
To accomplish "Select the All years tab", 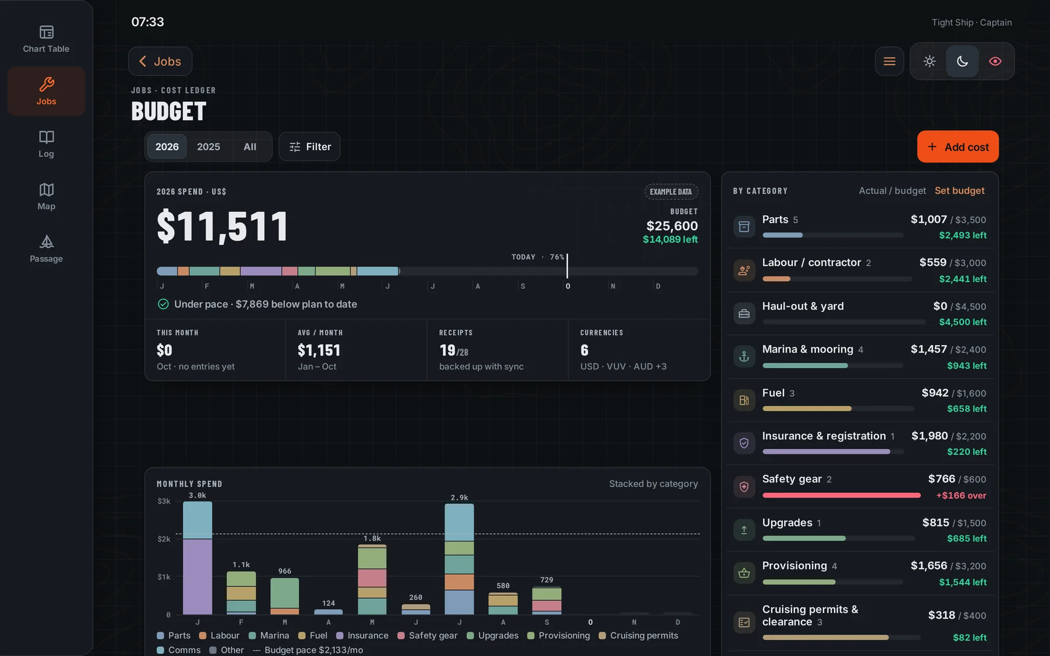I will point(250,147).
